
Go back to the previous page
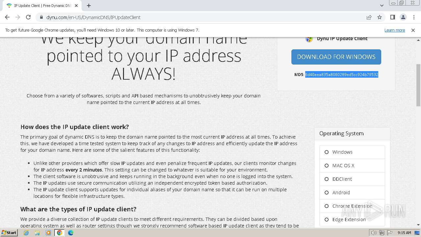(7, 17)
